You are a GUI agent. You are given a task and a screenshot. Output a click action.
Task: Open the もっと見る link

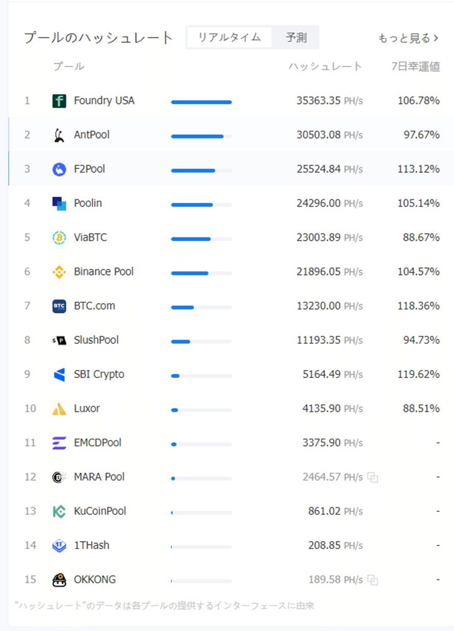coord(408,38)
